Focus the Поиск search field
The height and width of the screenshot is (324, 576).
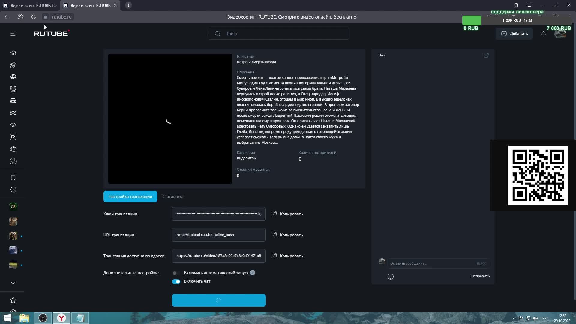pos(279,34)
